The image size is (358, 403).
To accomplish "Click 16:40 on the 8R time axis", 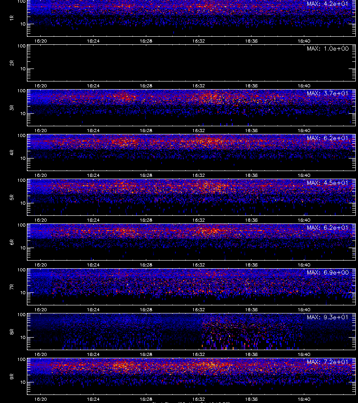I will coord(304,355).
